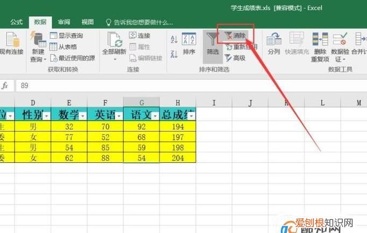
Task: Click the Refresh All icon
Action: click(x=114, y=39)
